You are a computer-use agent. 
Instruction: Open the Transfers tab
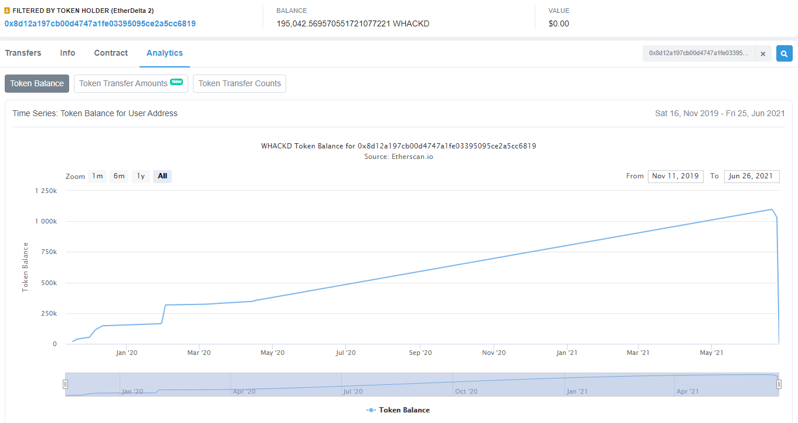click(x=23, y=53)
